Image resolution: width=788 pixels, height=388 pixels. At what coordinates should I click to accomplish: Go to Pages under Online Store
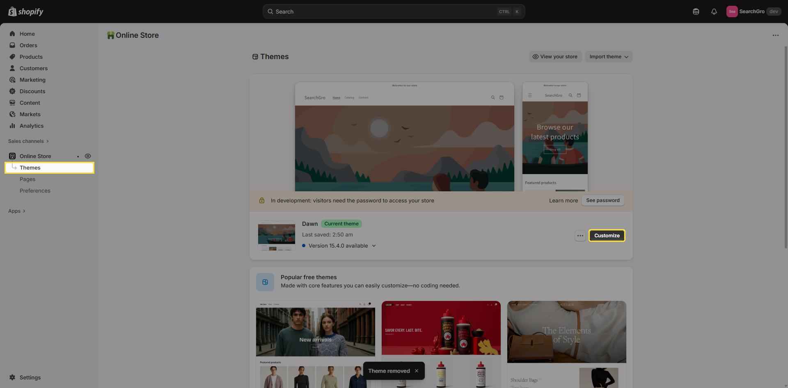pyautogui.click(x=27, y=179)
